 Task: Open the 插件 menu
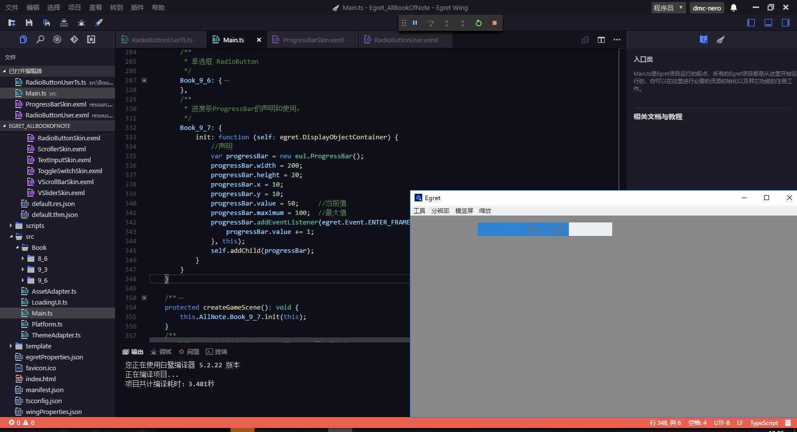pyautogui.click(x=137, y=7)
